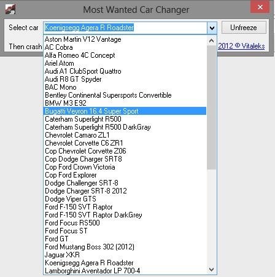Select Dodge Charger SRT-8 2012

tap(125, 191)
